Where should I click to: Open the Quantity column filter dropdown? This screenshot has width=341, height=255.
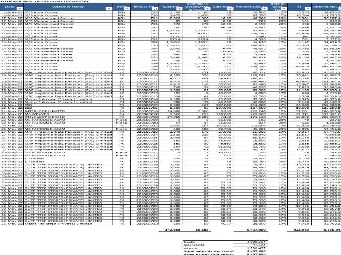[x=179, y=9]
